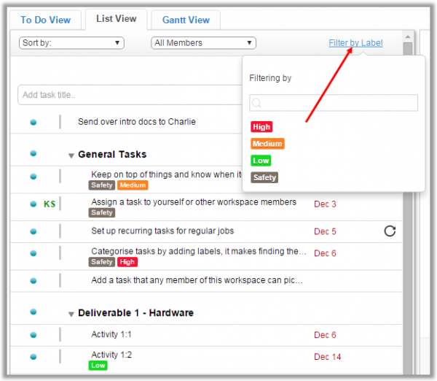
Task: Click the scrollbar up arrow
Action: tap(408, 36)
